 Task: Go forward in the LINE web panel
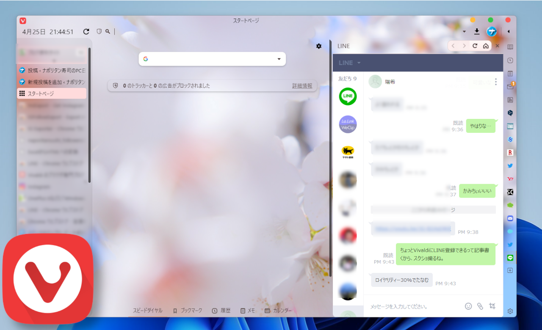[x=464, y=46]
